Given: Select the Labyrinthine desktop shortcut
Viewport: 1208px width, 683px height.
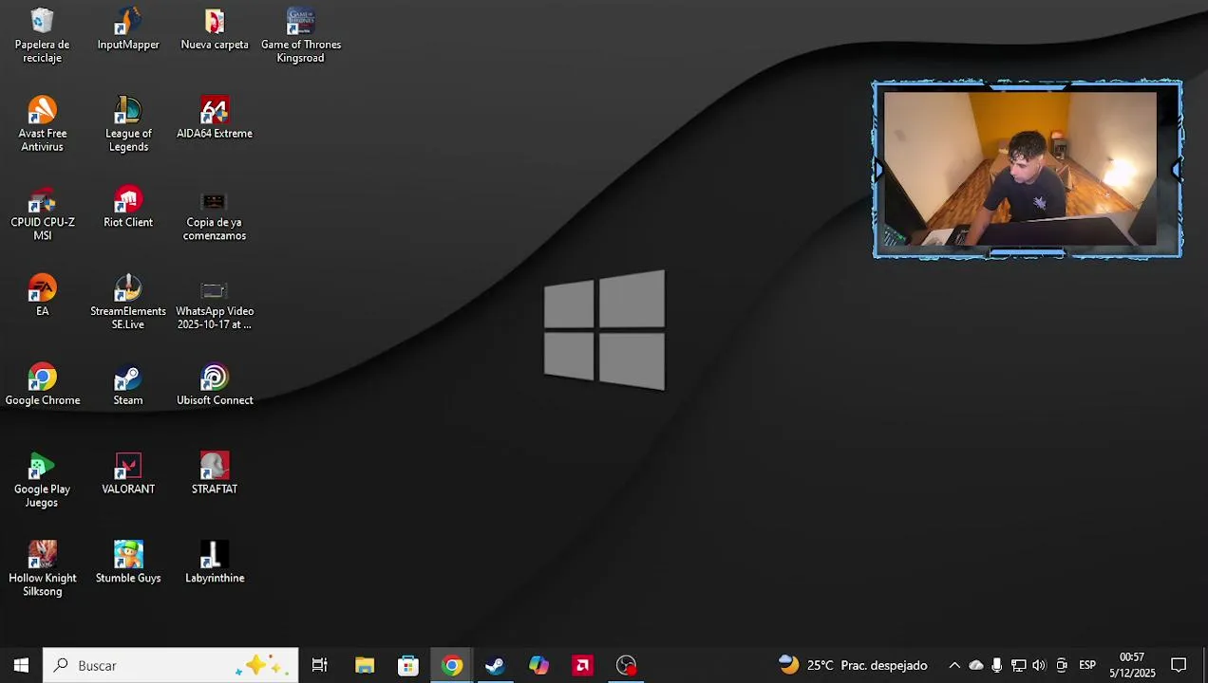Looking at the screenshot, I should 215,563.
